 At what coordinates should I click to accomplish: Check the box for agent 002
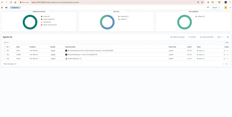click(4, 55)
